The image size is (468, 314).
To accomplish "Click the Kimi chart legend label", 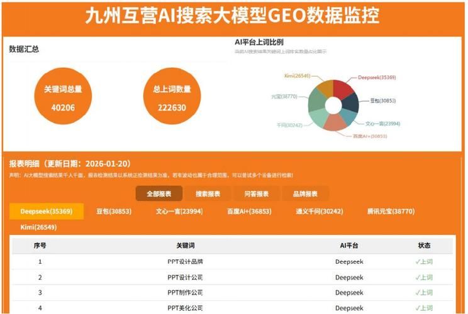I will (x=298, y=76).
